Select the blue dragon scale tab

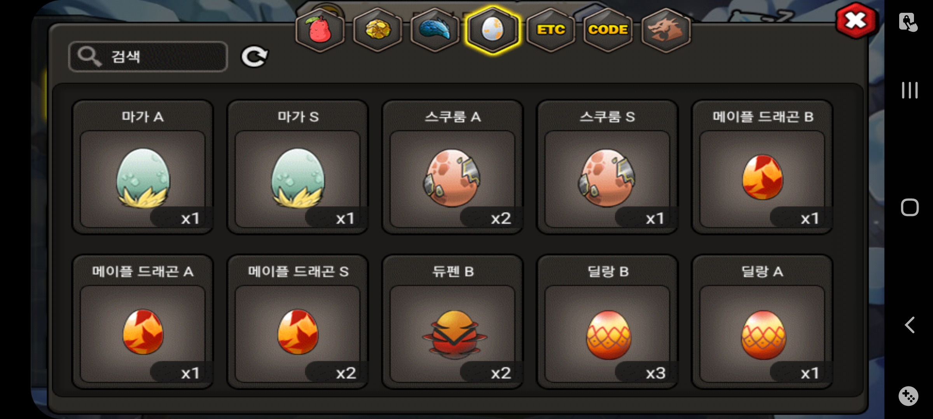click(x=435, y=30)
